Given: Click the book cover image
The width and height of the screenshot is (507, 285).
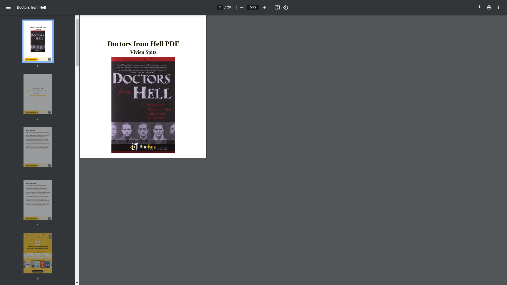Looking at the screenshot, I should [143, 105].
